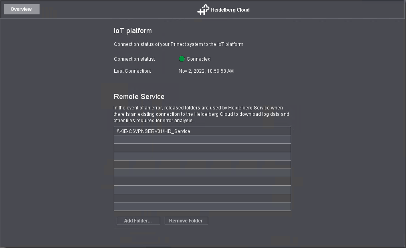Click the IoT platform heading
Viewport: 406px width, 248px height.
[133, 31]
